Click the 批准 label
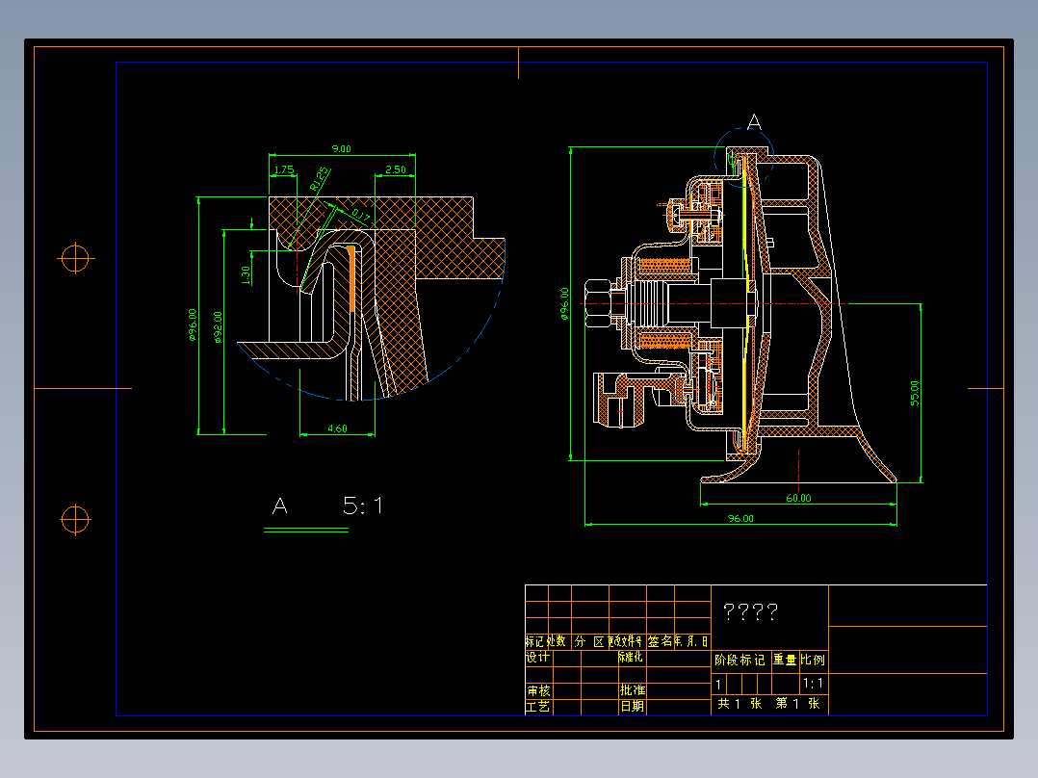 coord(633,690)
